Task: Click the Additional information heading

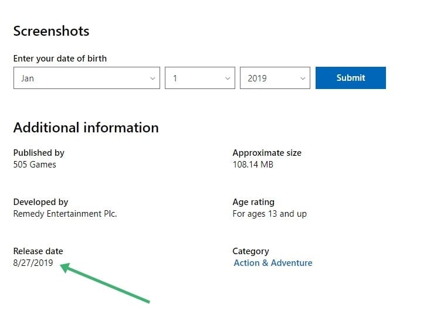Action: (x=86, y=128)
